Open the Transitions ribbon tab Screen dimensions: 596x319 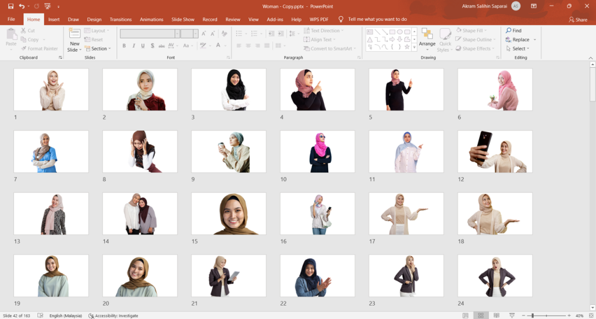point(120,19)
